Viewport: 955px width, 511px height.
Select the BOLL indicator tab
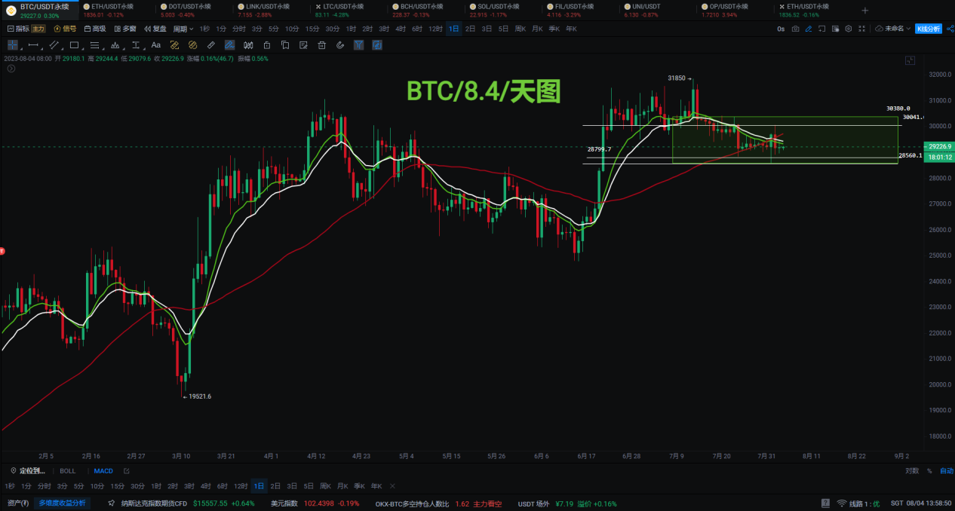pos(68,470)
